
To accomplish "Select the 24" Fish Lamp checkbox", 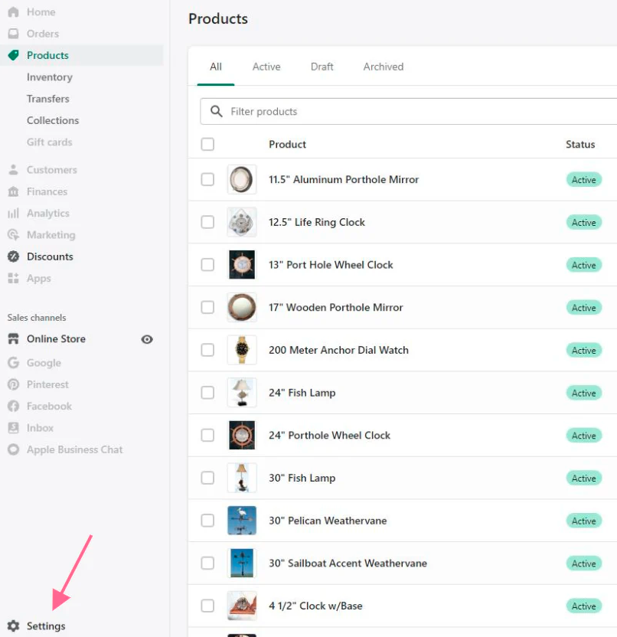I will click(207, 393).
